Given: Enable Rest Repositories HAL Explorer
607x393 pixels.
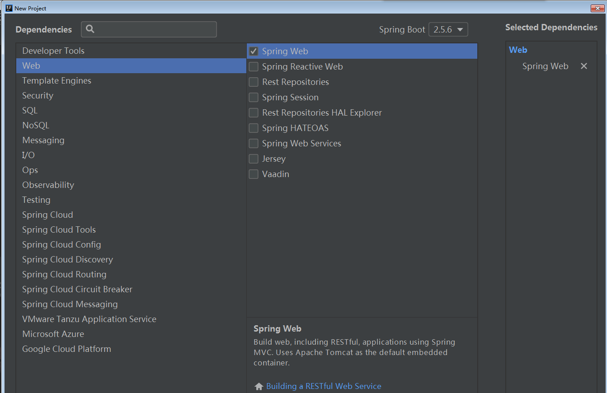Looking at the screenshot, I should 254,113.
